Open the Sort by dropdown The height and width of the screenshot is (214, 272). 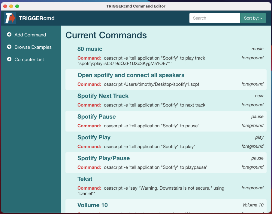click(x=253, y=18)
